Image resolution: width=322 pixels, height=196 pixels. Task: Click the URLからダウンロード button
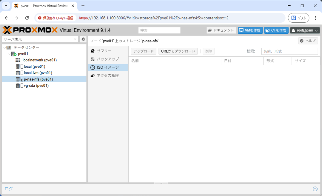click(178, 51)
